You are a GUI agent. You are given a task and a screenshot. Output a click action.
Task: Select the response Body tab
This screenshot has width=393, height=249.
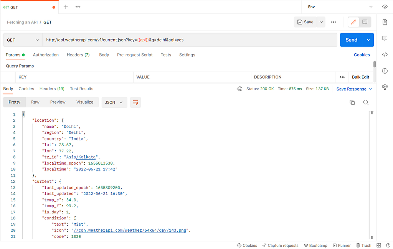click(x=8, y=89)
